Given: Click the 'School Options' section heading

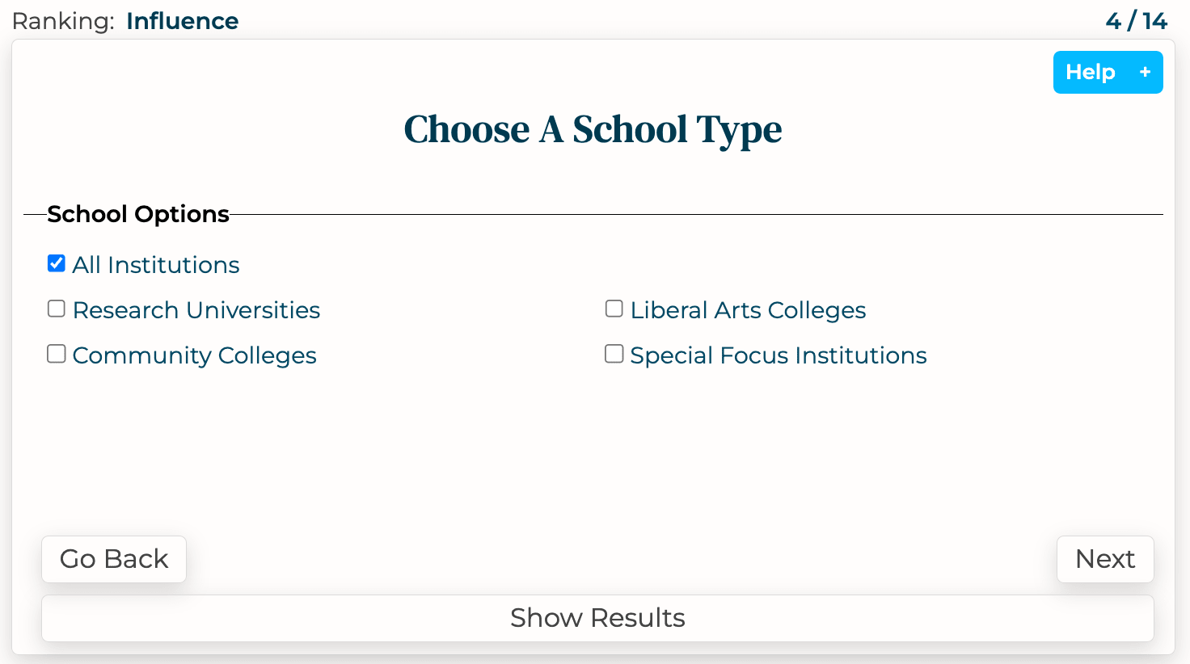Looking at the screenshot, I should point(137,213).
